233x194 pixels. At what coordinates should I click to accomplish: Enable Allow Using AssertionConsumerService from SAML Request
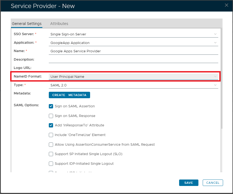coord(51,145)
